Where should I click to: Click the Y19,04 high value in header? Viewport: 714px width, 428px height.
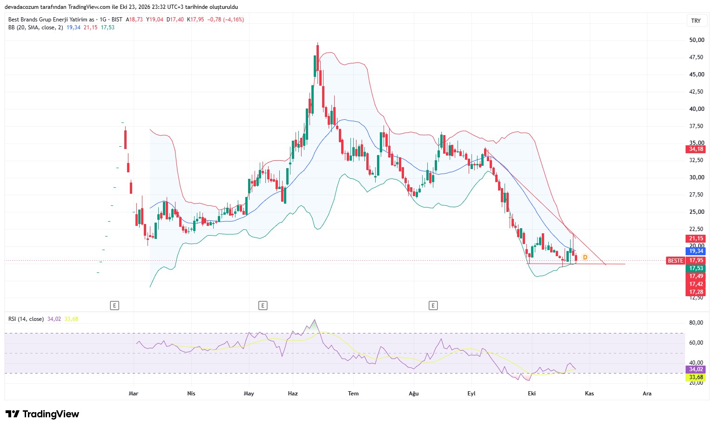point(155,20)
